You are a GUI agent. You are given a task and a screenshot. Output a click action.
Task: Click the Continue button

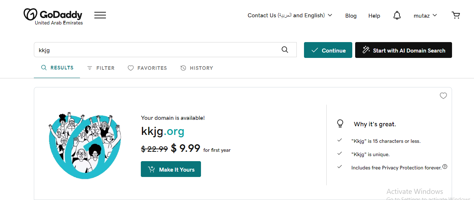tap(328, 50)
